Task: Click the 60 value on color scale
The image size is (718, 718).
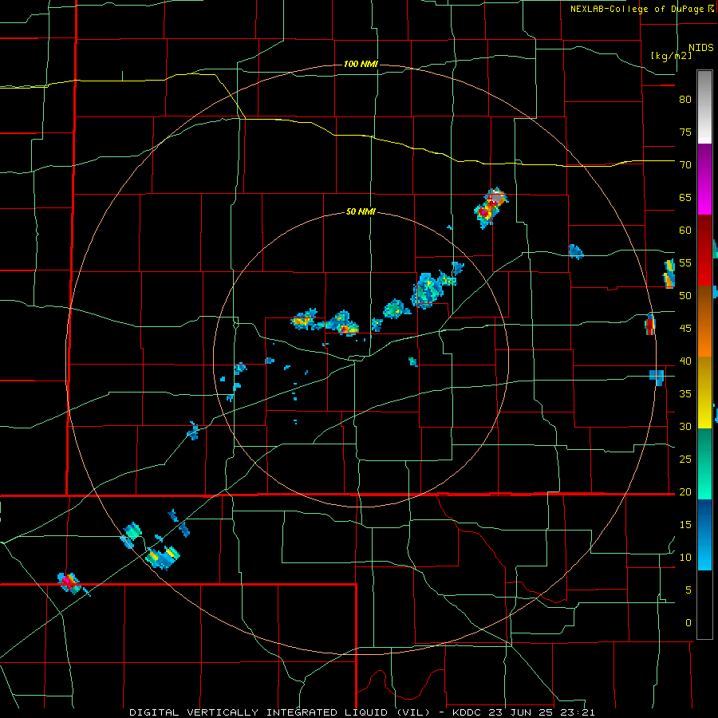Action: coord(685,231)
